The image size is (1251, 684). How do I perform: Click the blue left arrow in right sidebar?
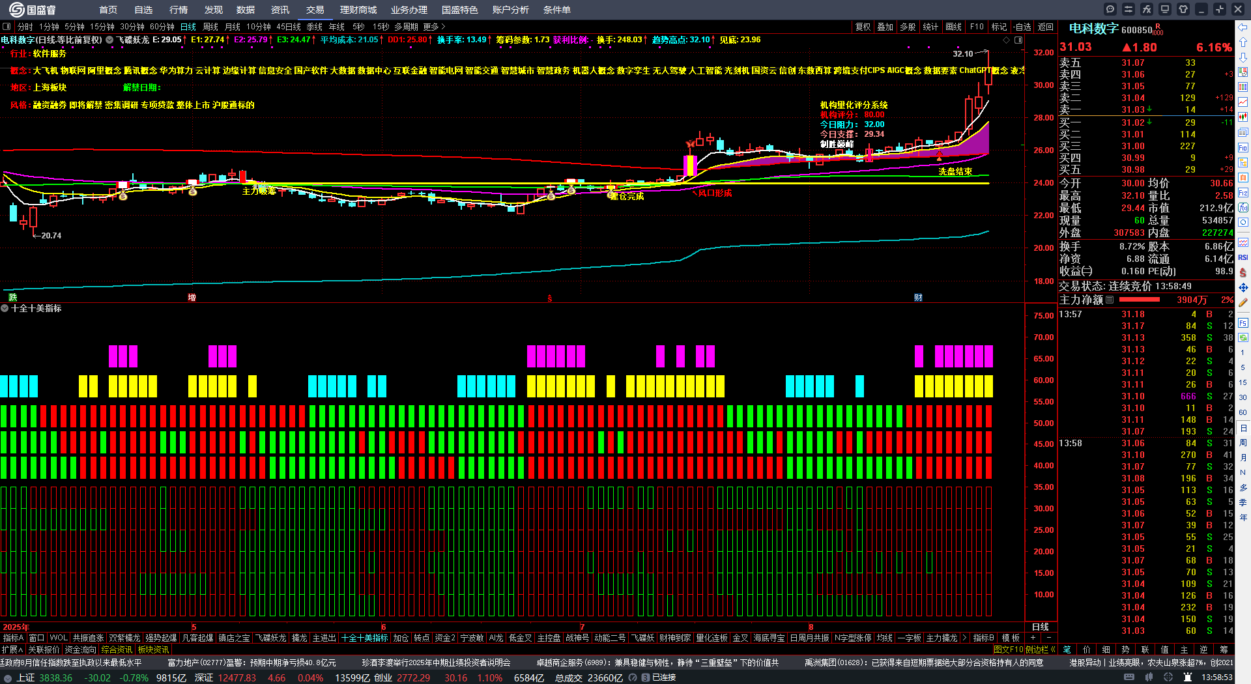1243,27
